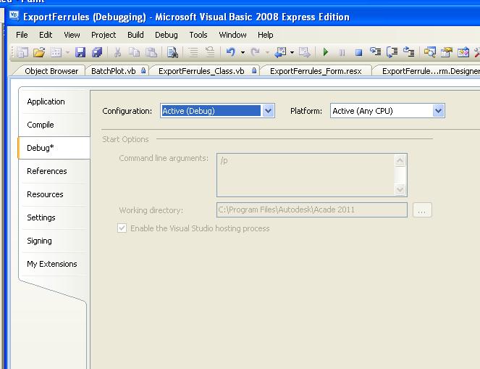Click the arguments box scroll down arrow
The width and height of the screenshot is (480, 369).
click(400, 190)
